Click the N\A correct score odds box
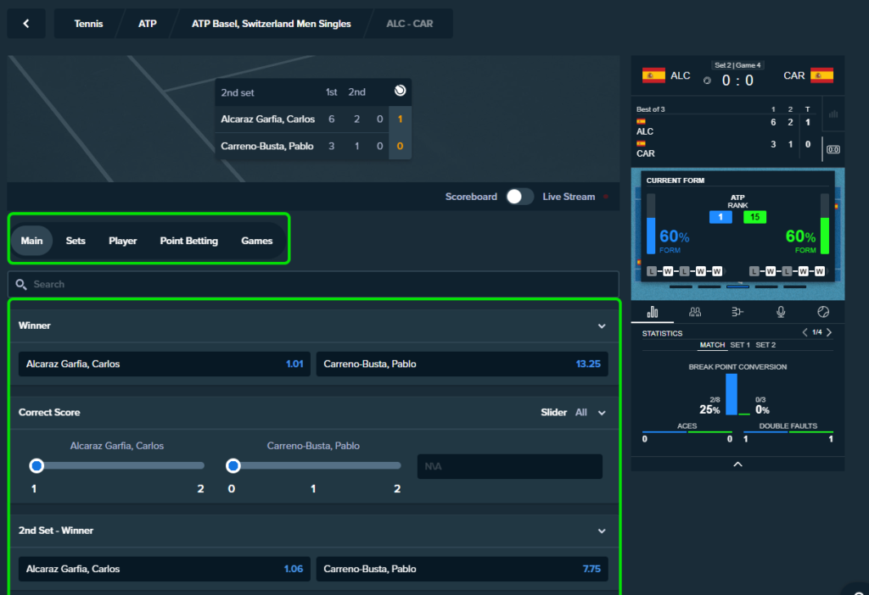869x595 pixels. tap(509, 466)
